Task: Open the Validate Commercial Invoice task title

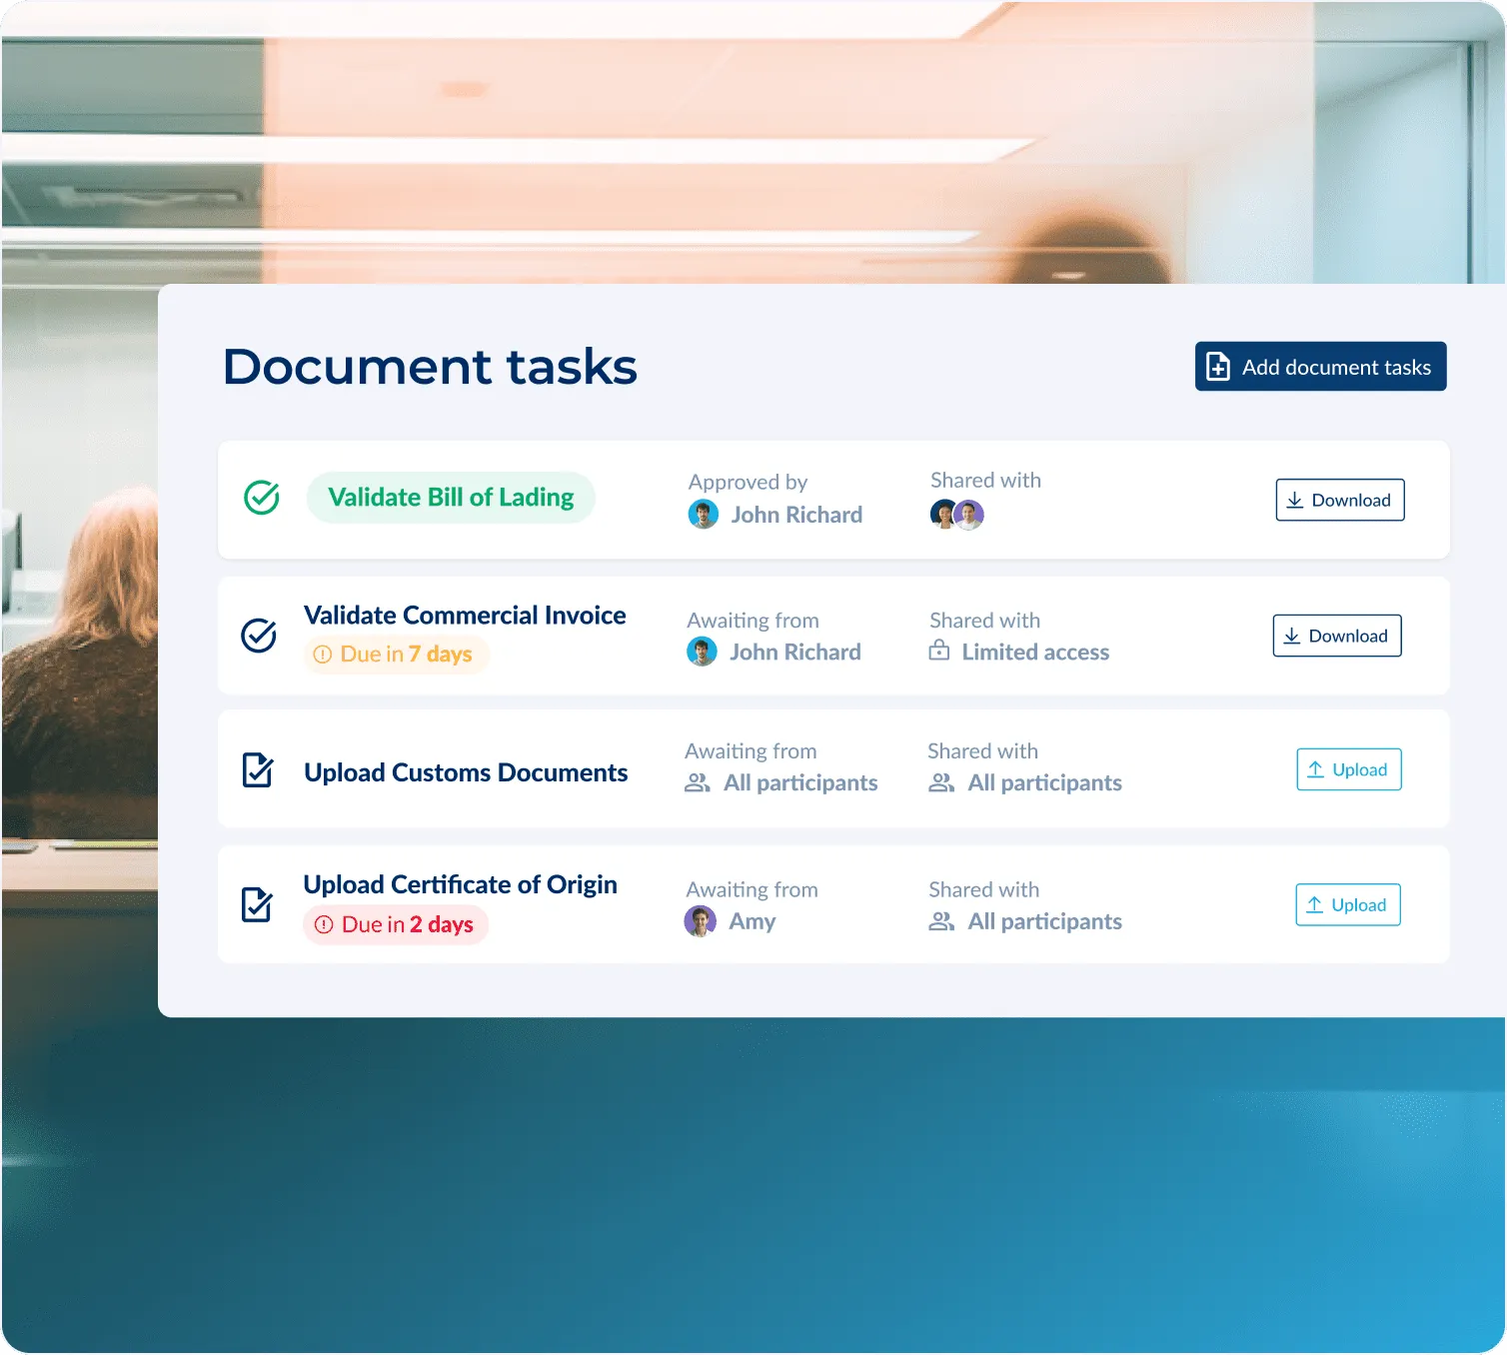Action: [x=465, y=616]
